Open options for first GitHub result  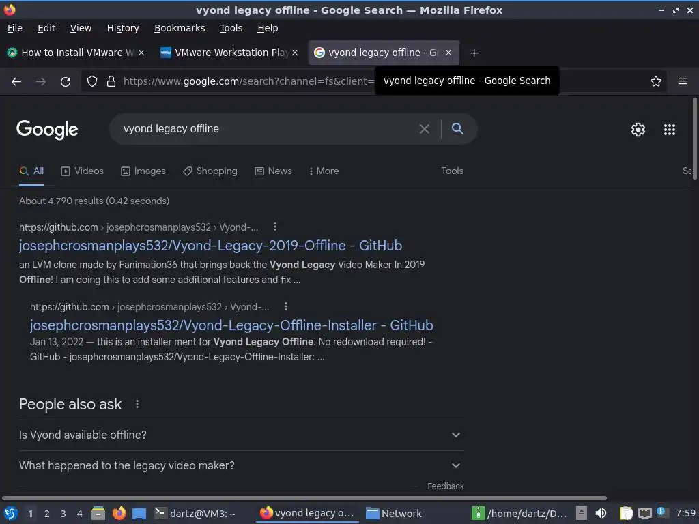point(275,227)
